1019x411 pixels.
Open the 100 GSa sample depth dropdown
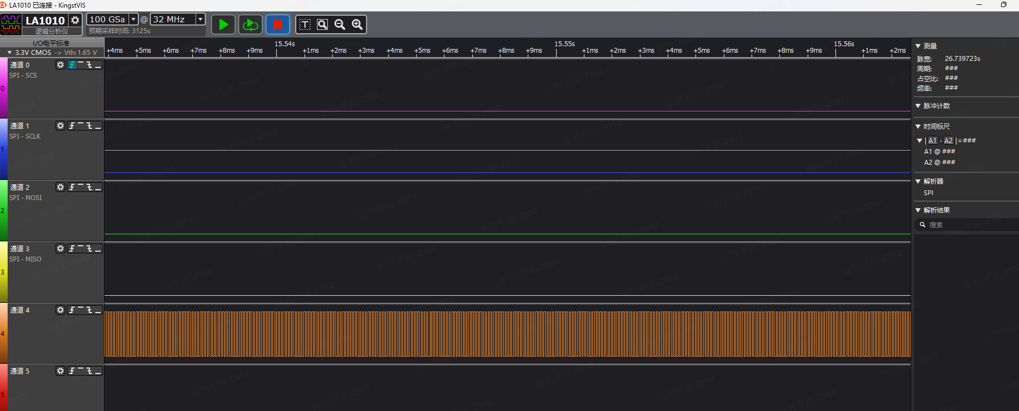[x=133, y=20]
